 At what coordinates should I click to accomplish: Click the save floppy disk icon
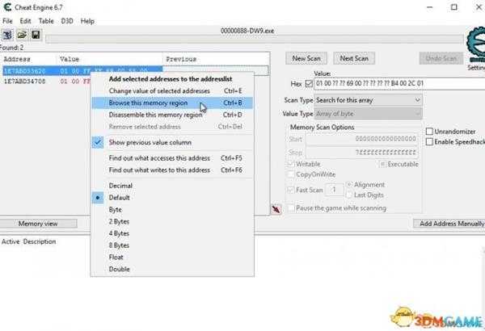click(x=35, y=35)
